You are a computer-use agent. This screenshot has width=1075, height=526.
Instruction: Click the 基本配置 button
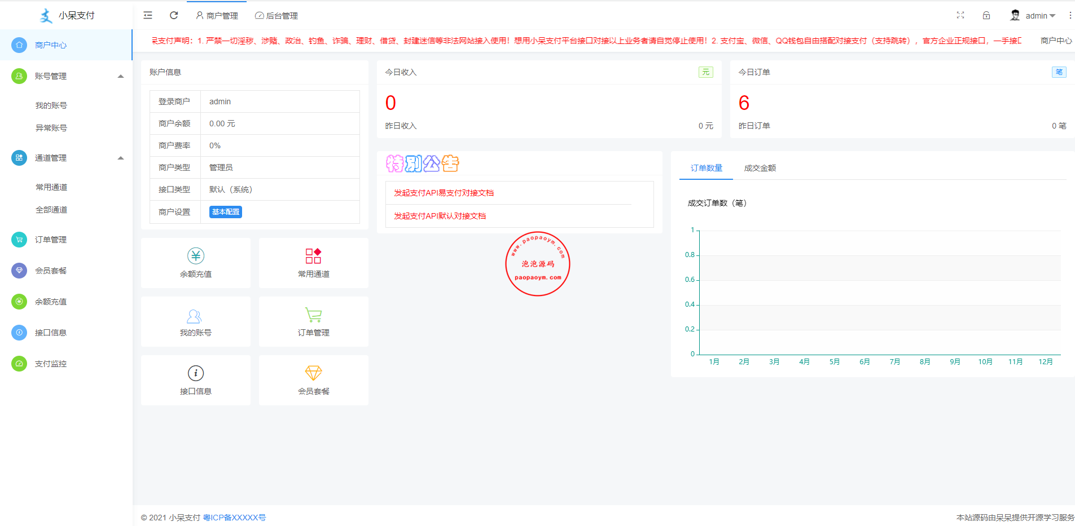[225, 212]
